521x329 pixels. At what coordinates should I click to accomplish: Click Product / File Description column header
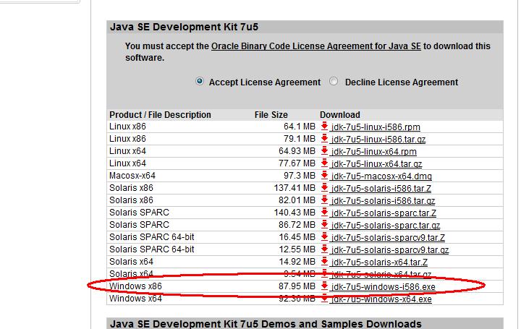160,114
